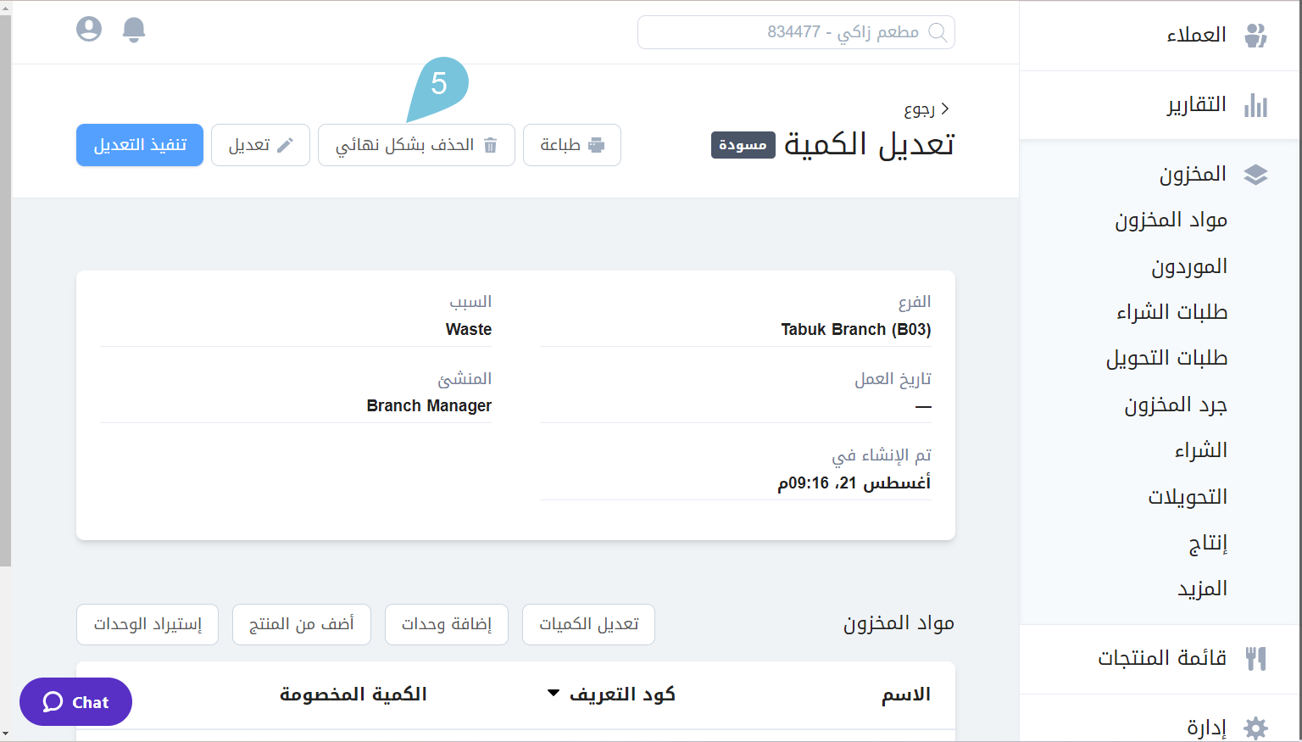Open إنتاج in the sidebar
The width and height of the screenshot is (1302, 742).
(1208, 544)
